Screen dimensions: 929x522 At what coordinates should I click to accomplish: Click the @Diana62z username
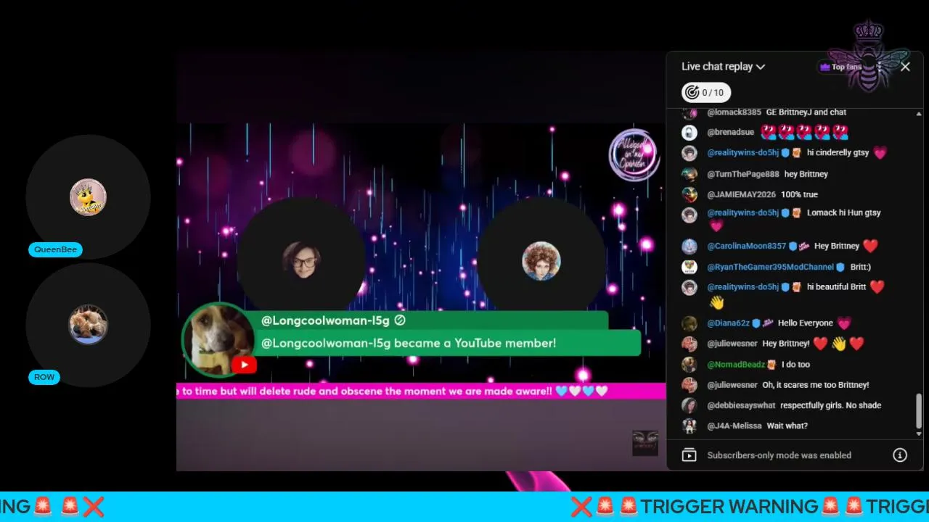(728, 323)
